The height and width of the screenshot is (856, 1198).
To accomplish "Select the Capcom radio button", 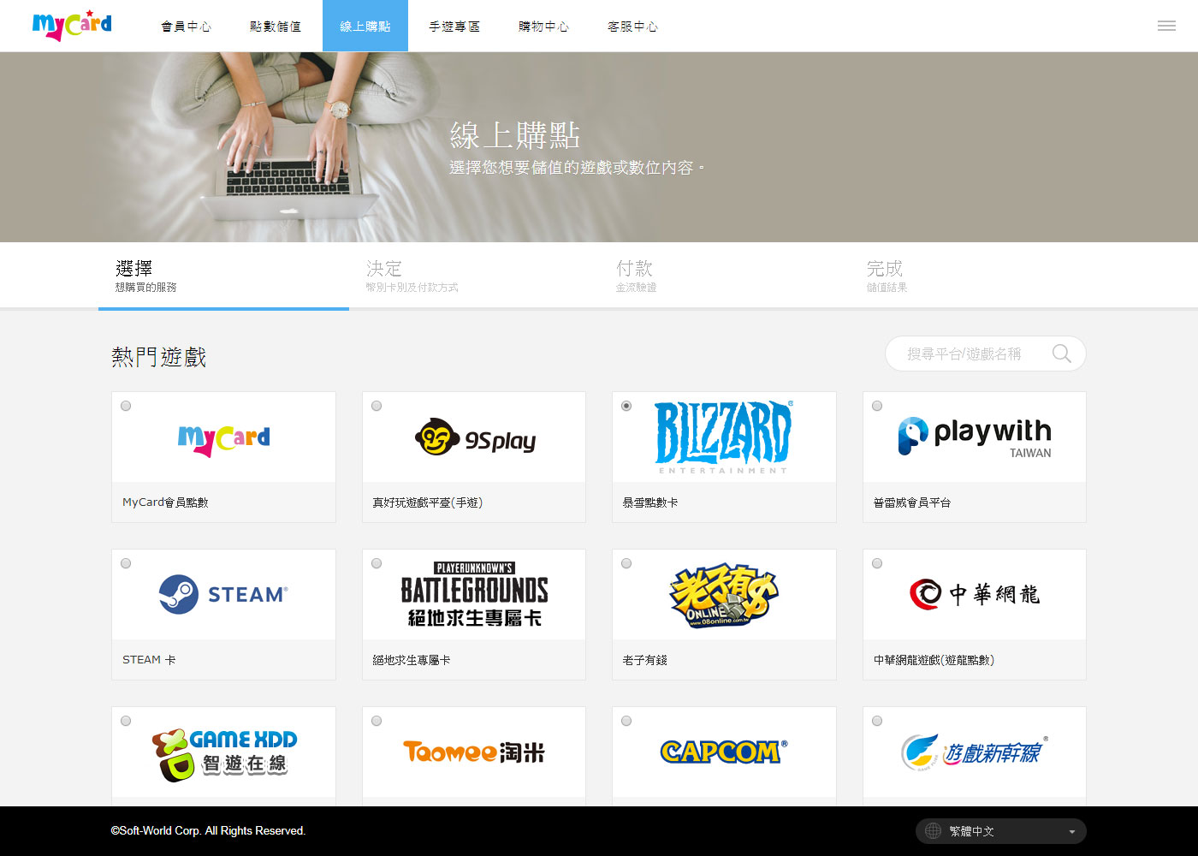I will [x=626, y=721].
